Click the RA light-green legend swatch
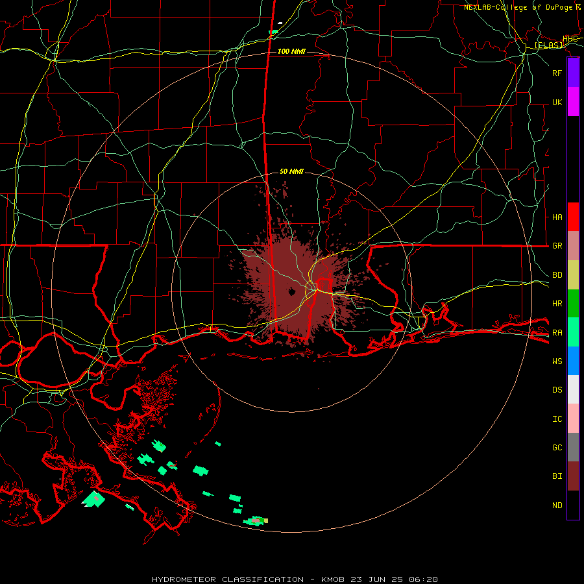 (573, 332)
